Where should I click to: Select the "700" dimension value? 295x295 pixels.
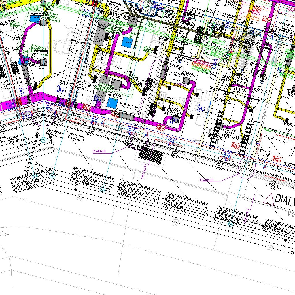click(284, 245)
